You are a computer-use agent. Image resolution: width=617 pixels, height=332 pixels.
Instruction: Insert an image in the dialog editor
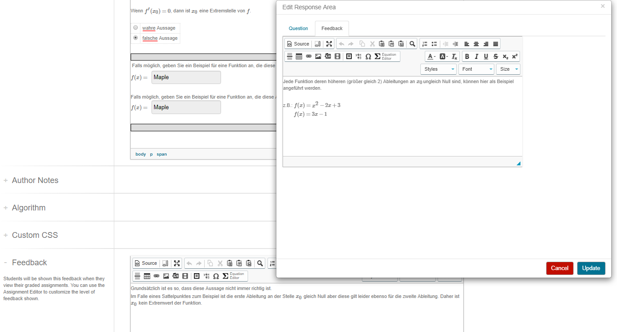318,57
